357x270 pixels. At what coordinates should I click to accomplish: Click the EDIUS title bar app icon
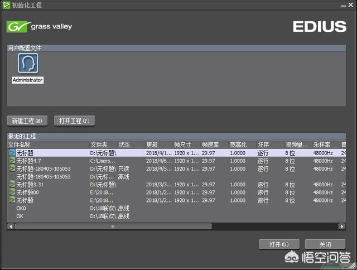click(x=6, y=5)
